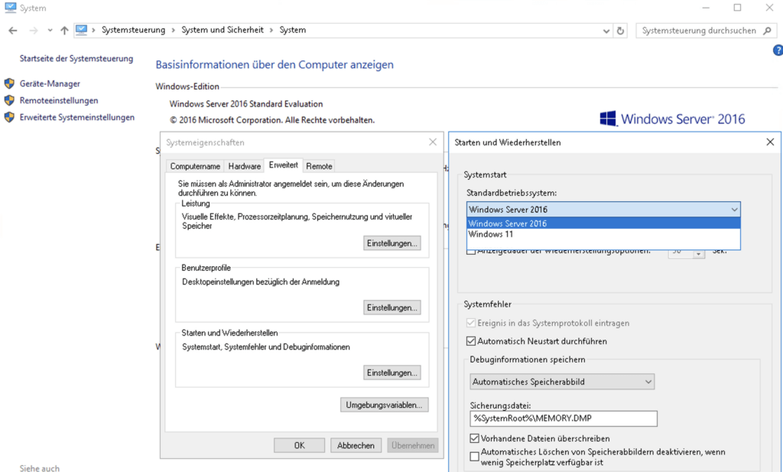This screenshot has width=783, height=472.
Task: Click the Sicherungsdatei text field
Action: [563, 418]
